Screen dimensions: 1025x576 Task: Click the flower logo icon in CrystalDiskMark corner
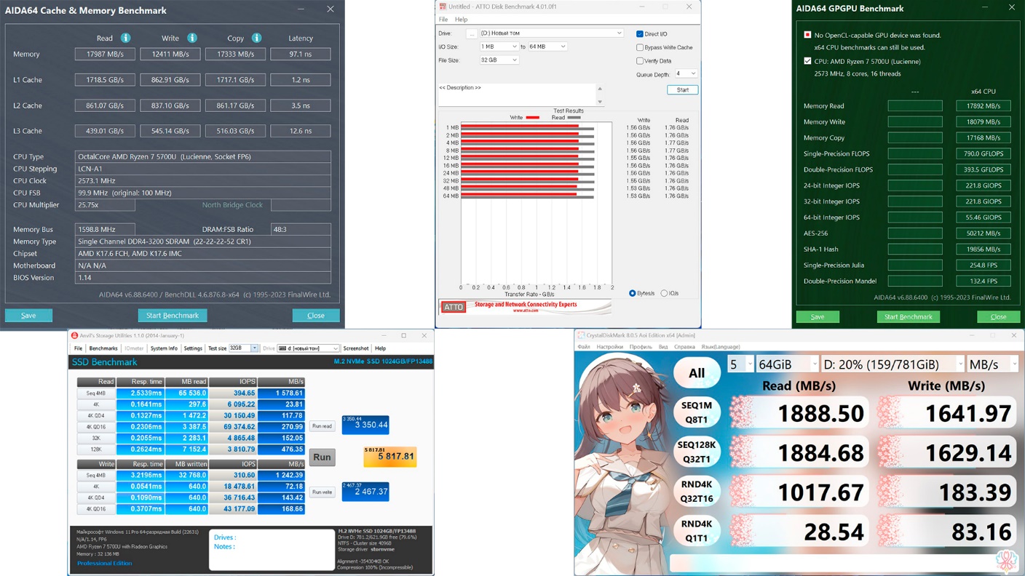point(1006,560)
